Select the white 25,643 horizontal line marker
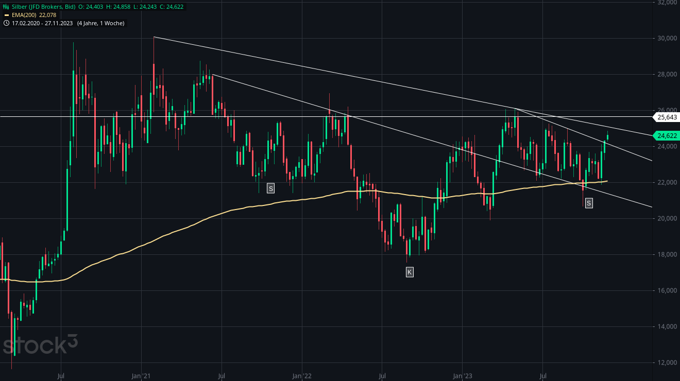The width and height of the screenshot is (680, 381). (666, 118)
